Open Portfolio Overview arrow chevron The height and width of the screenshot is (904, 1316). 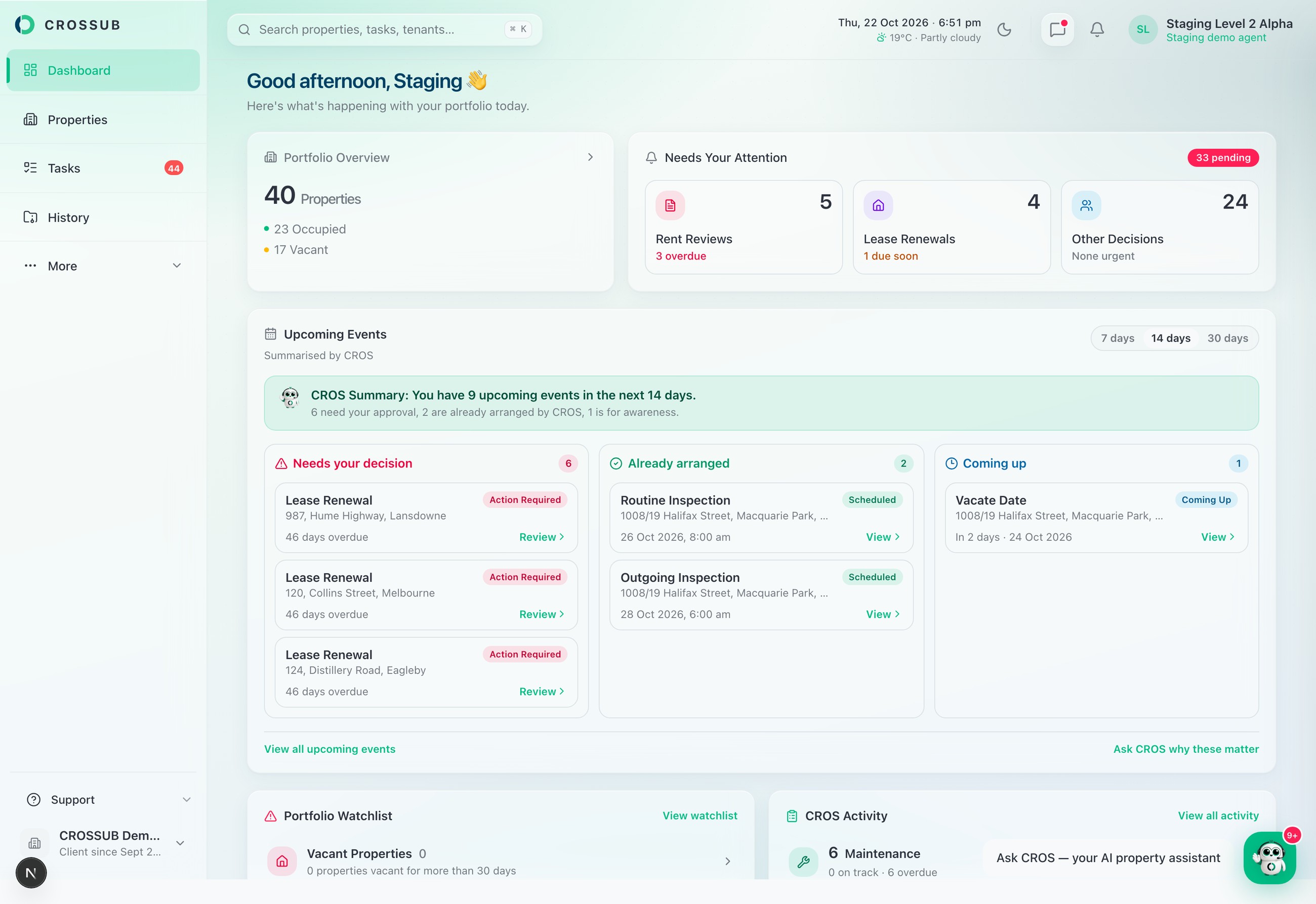(590, 157)
